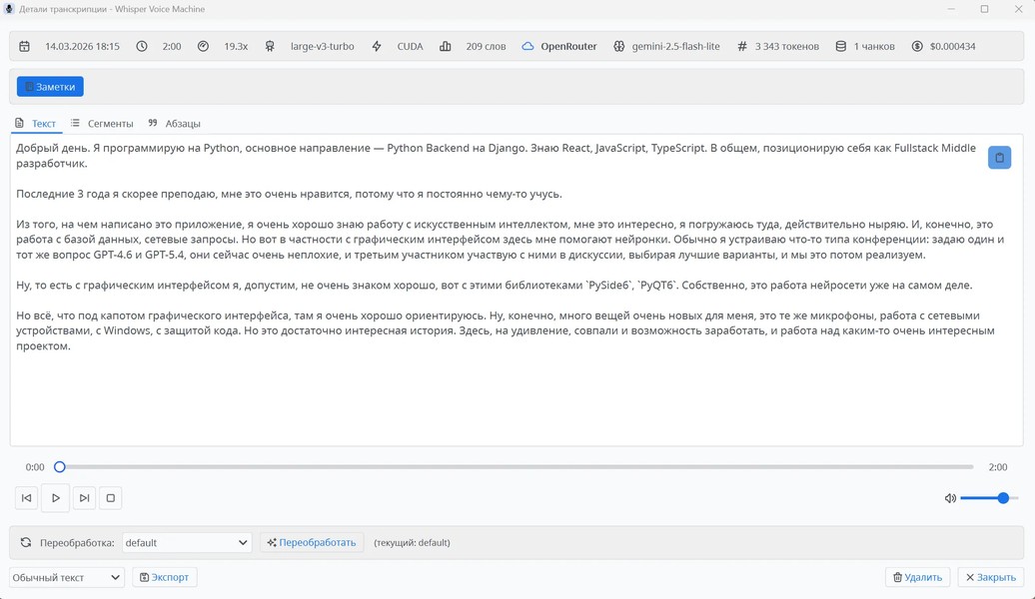
Task: Click the clock icon next to 2:00 duration
Action: (142, 46)
